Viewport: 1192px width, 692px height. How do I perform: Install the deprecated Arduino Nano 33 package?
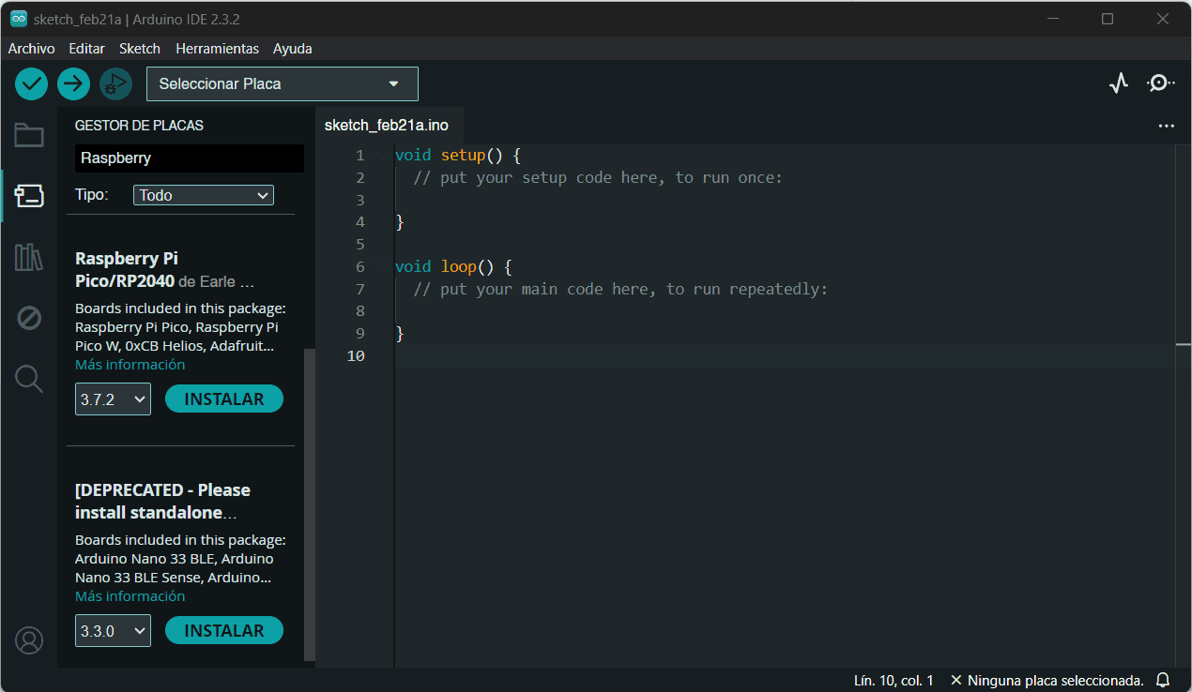(224, 630)
